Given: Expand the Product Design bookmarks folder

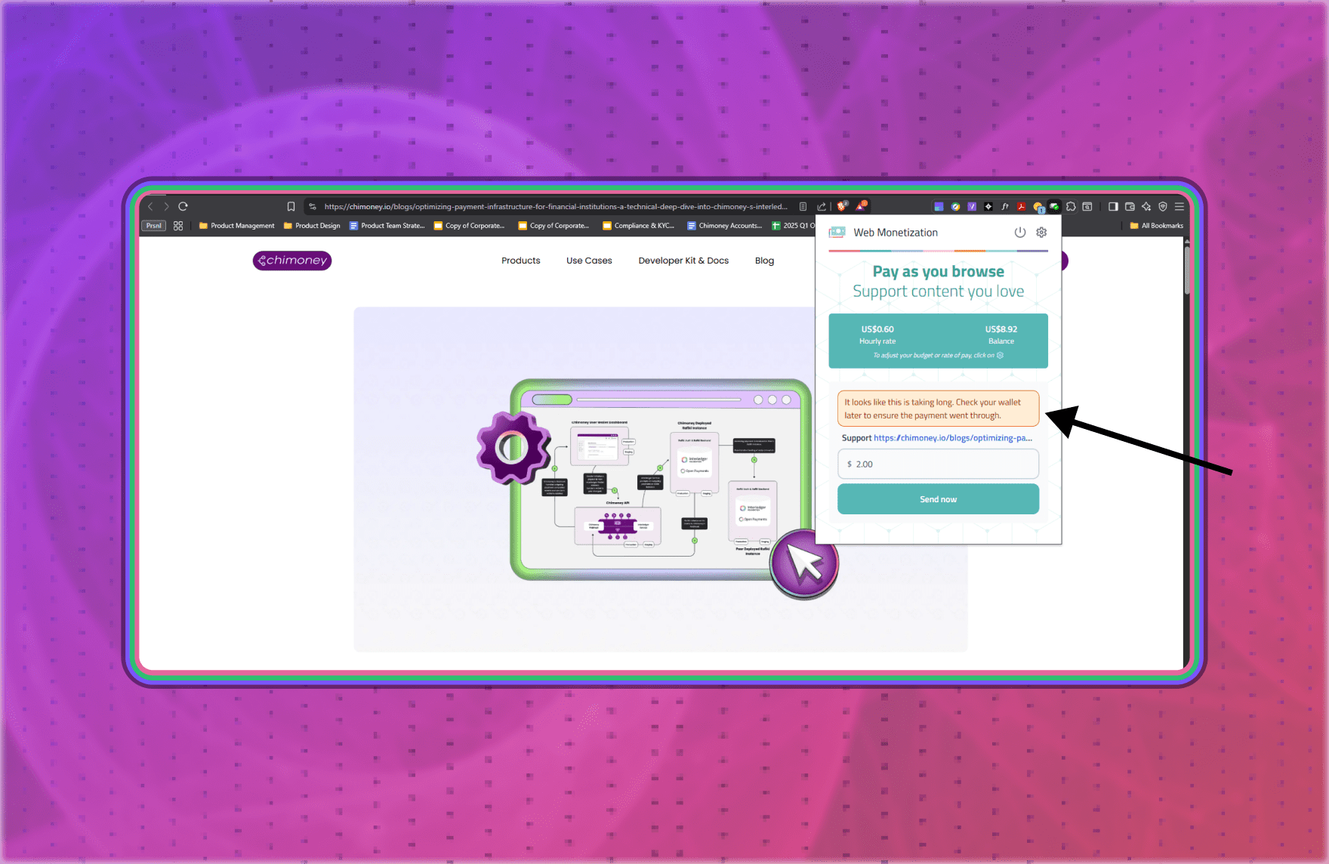Looking at the screenshot, I should pos(311,226).
